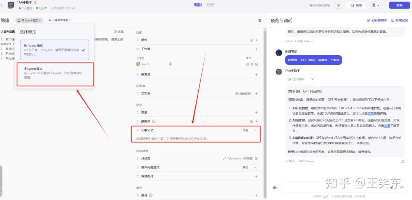Add a workflow with the plus icon

click(256, 49)
